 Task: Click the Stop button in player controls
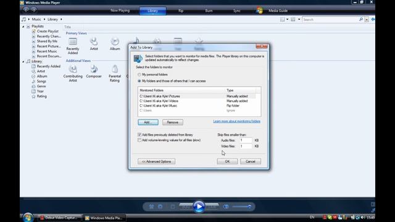(x=173, y=207)
